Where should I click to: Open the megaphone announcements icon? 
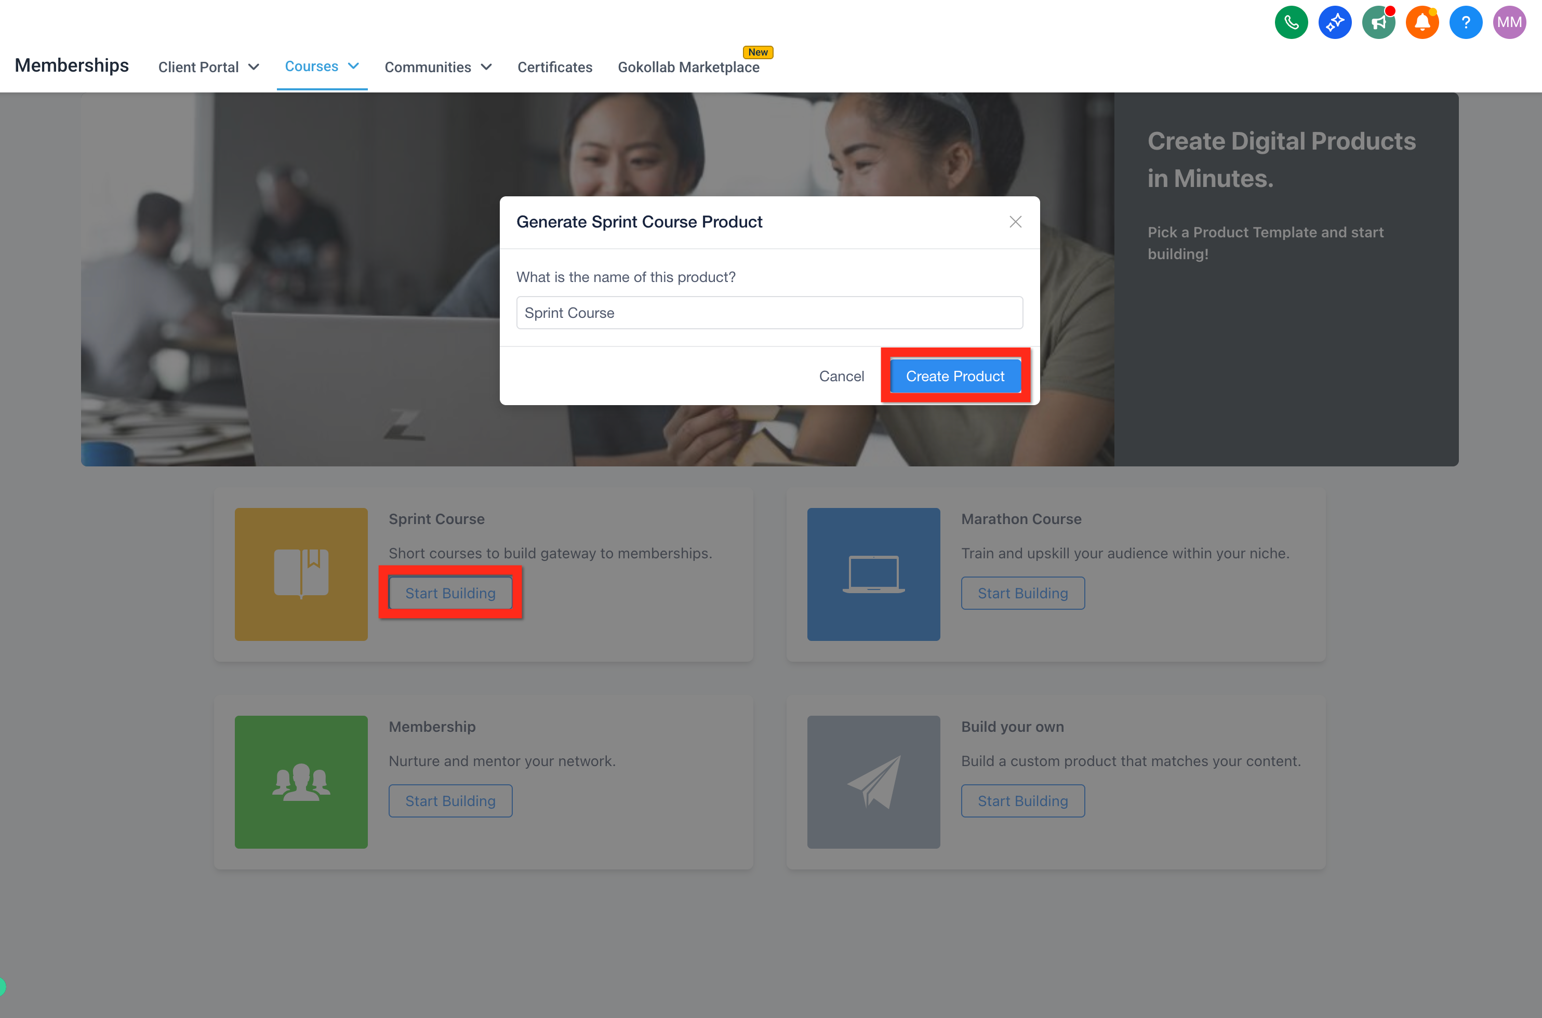pyautogui.click(x=1378, y=23)
